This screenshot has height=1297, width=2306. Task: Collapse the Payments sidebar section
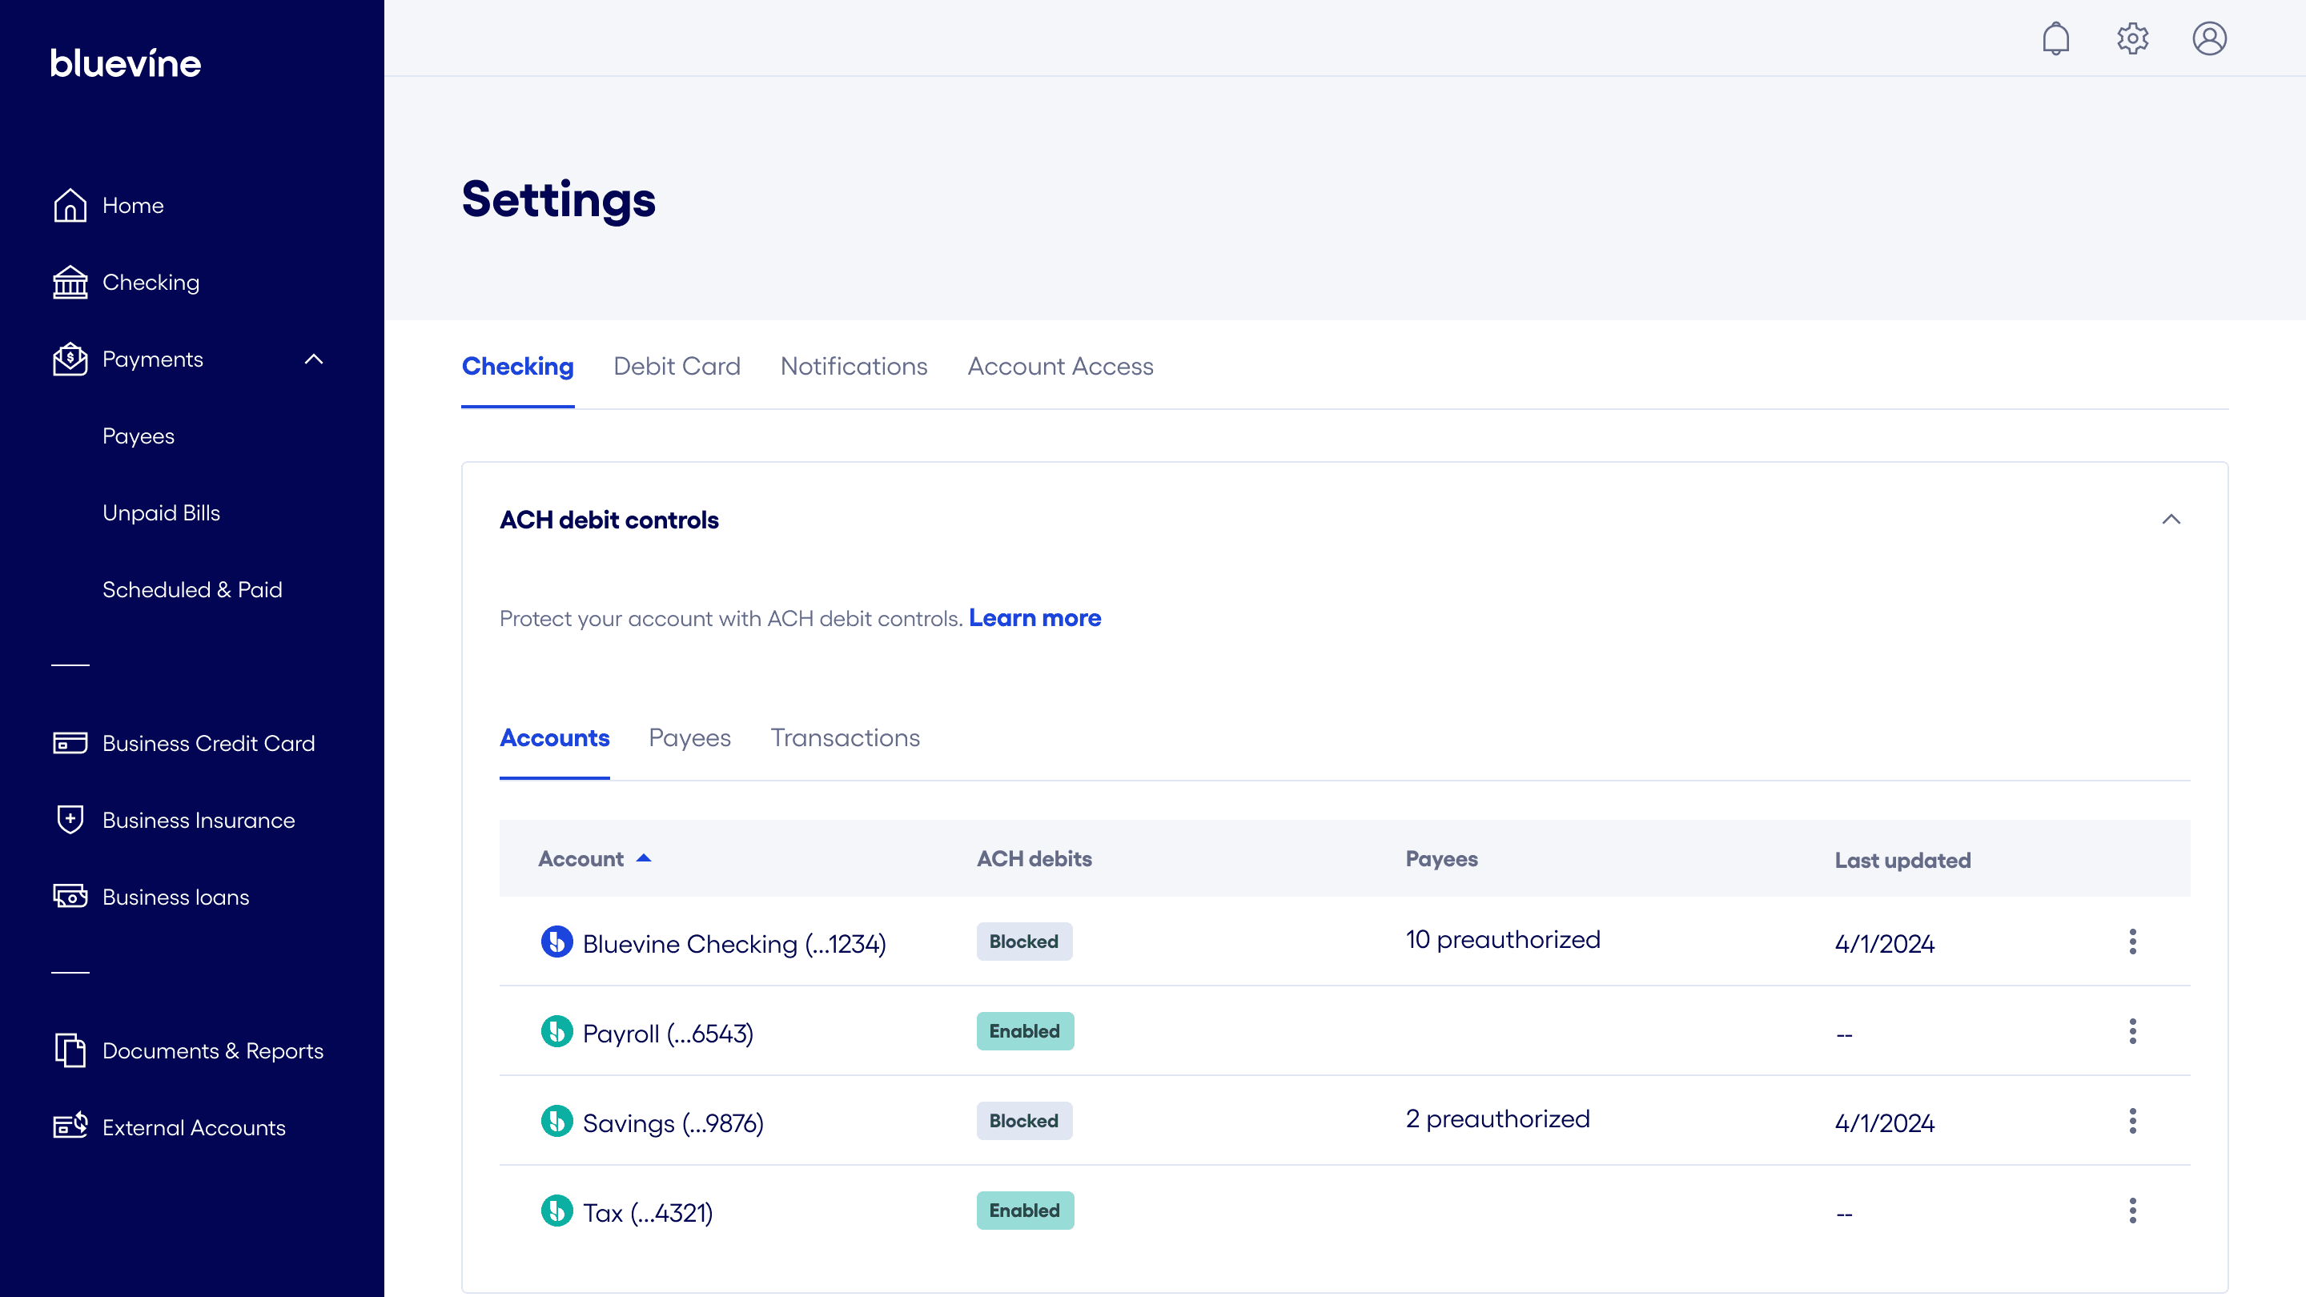tap(313, 359)
